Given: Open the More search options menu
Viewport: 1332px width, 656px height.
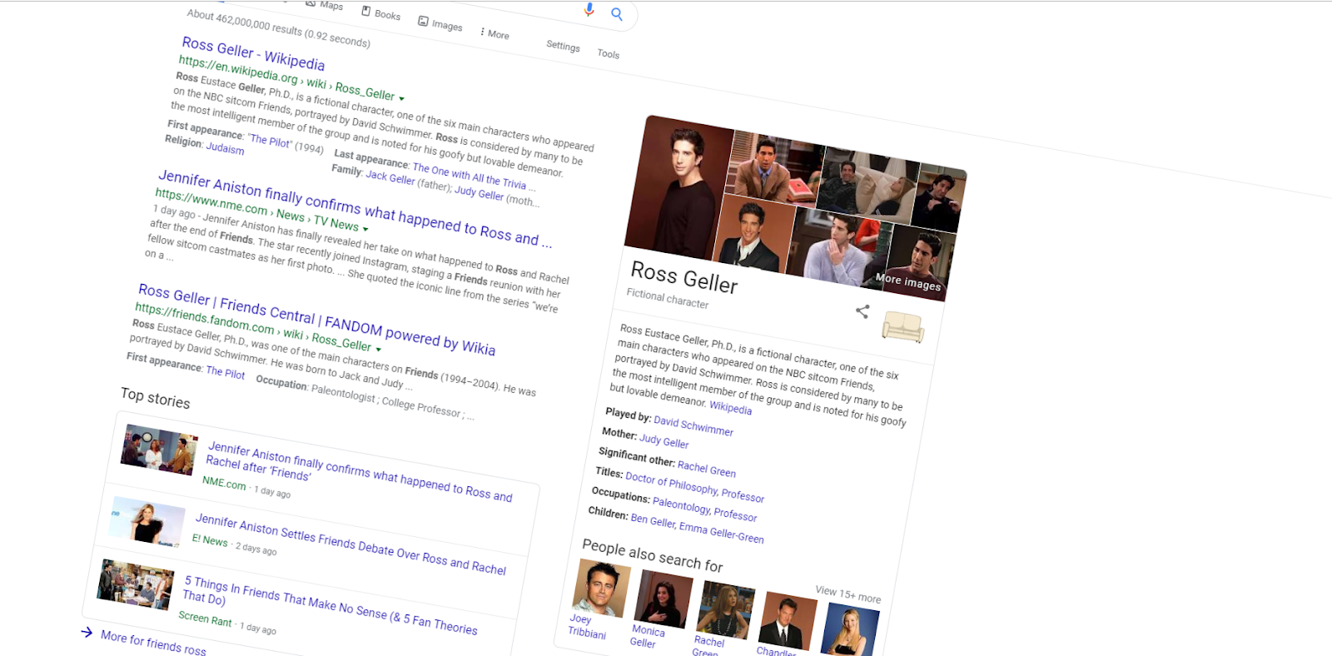Looking at the screenshot, I should [495, 34].
